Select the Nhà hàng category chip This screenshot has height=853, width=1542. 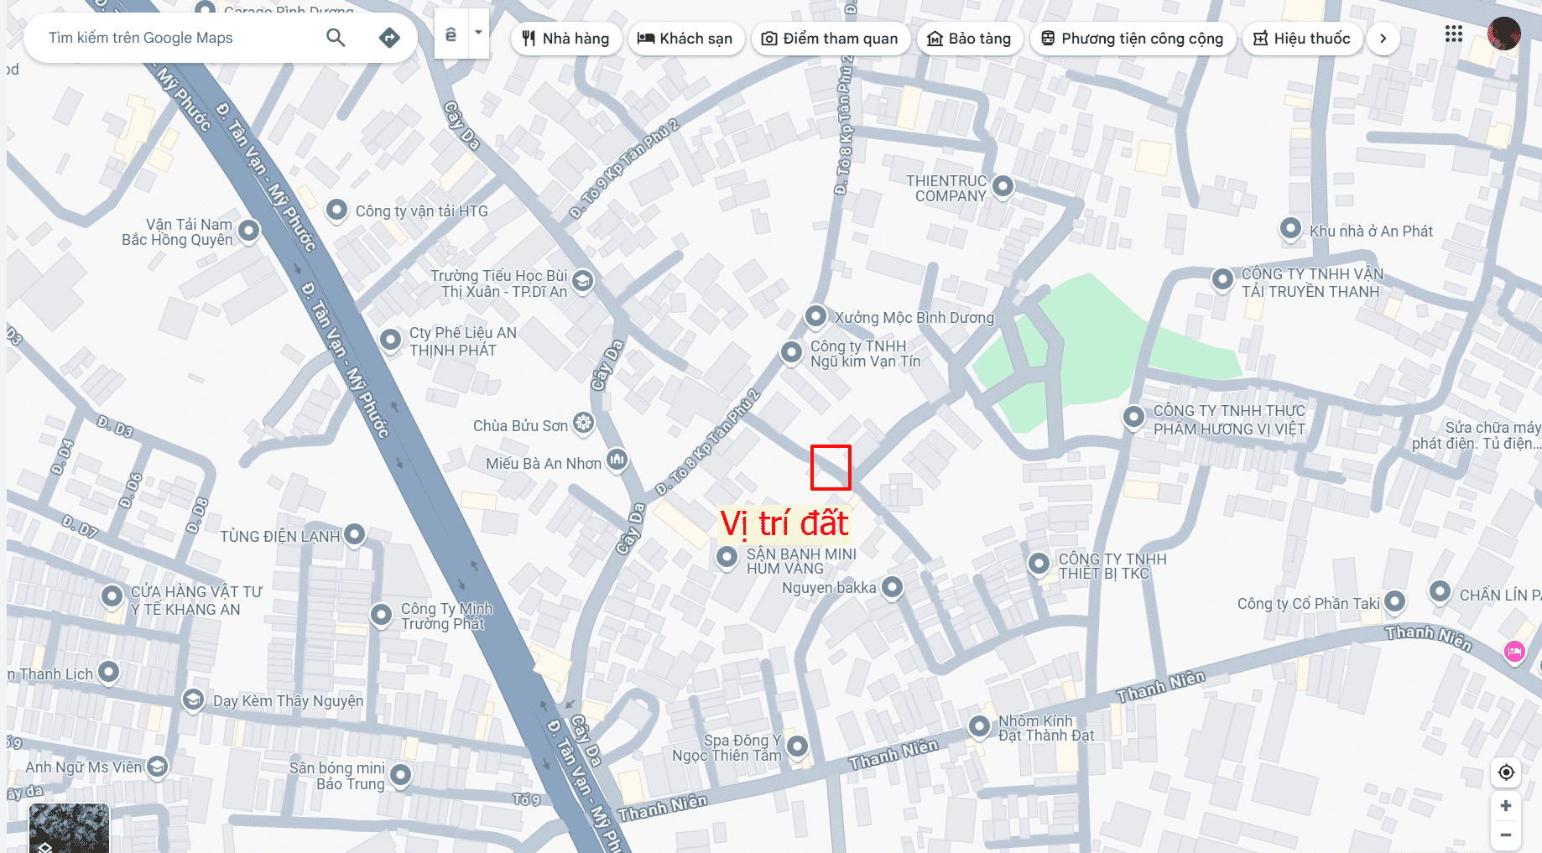coord(566,39)
